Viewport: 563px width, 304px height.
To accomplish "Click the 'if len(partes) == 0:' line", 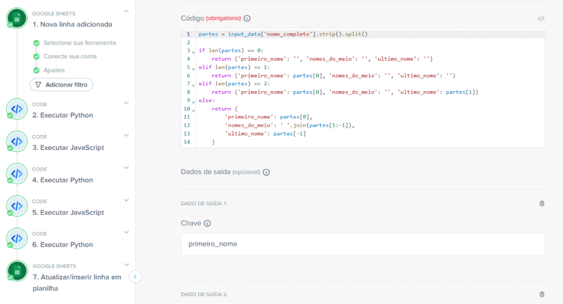I will [231, 50].
